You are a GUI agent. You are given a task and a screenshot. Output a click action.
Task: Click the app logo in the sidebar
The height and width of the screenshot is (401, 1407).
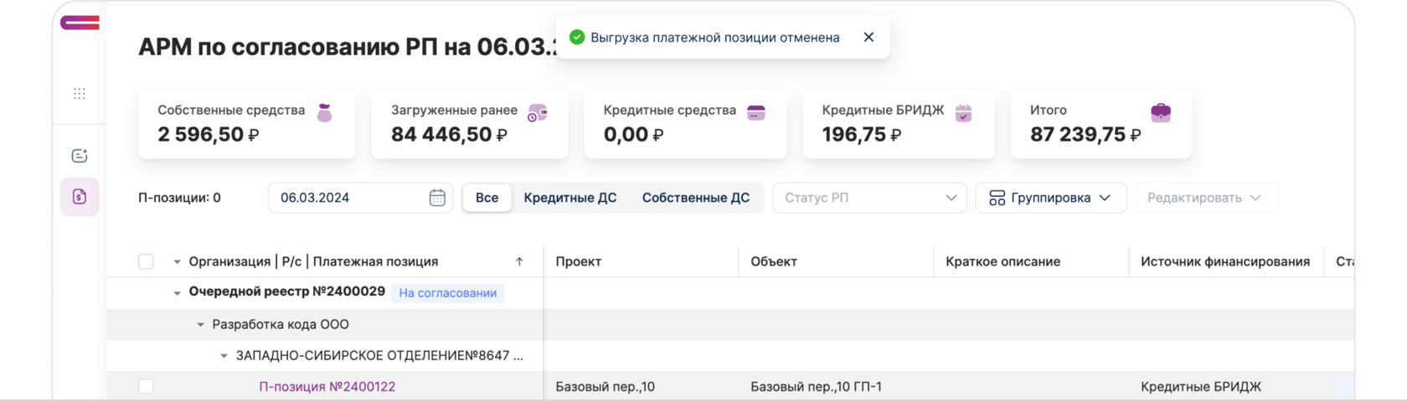point(80,23)
